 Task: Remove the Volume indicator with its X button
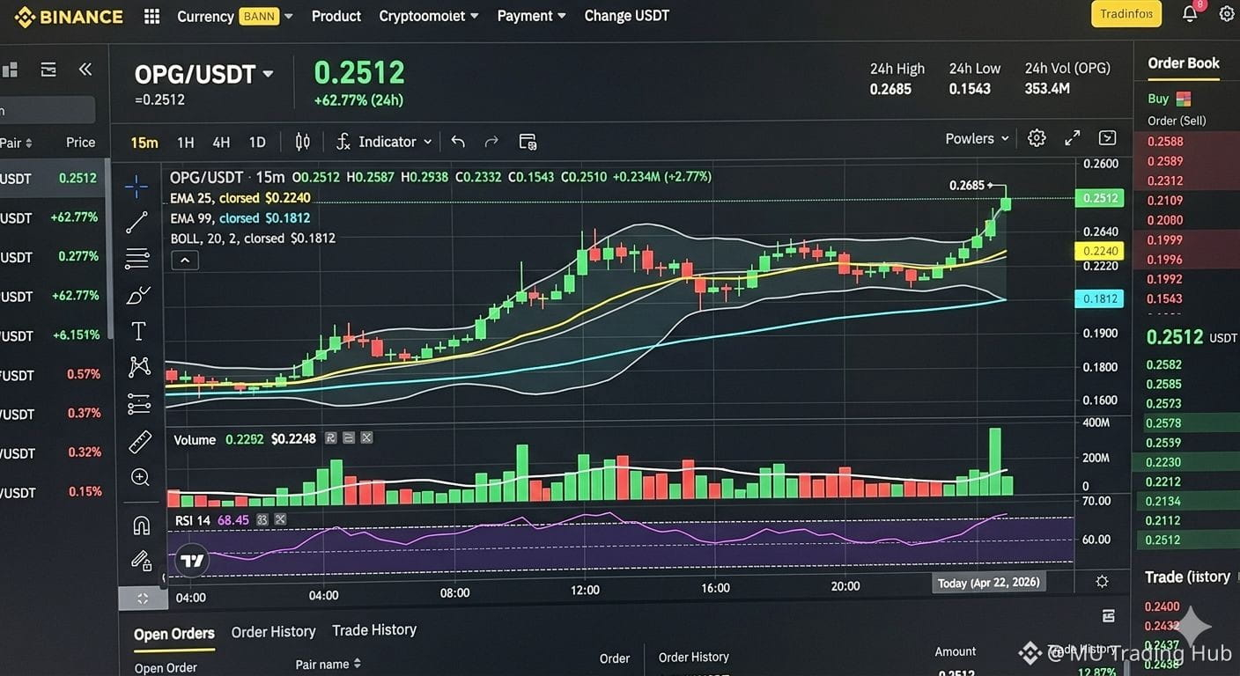tap(366, 437)
